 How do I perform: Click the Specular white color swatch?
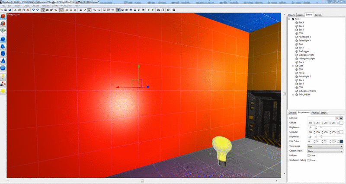click(x=341, y=132)
